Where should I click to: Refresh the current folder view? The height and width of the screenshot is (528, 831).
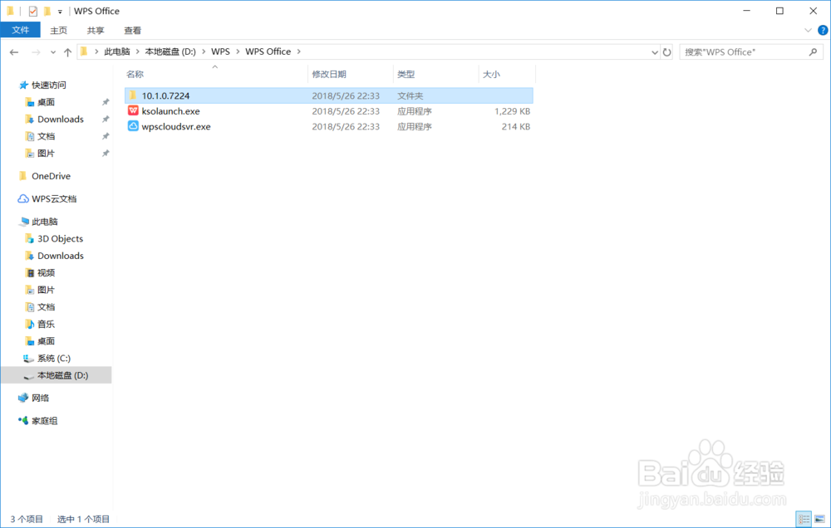tap(666, 52)
